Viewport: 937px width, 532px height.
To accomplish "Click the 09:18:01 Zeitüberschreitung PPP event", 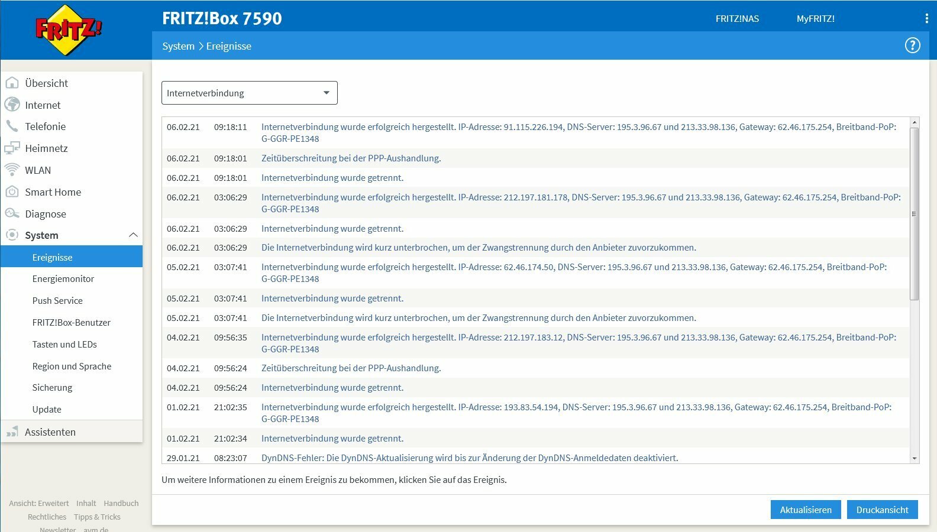I will [536, 158].
